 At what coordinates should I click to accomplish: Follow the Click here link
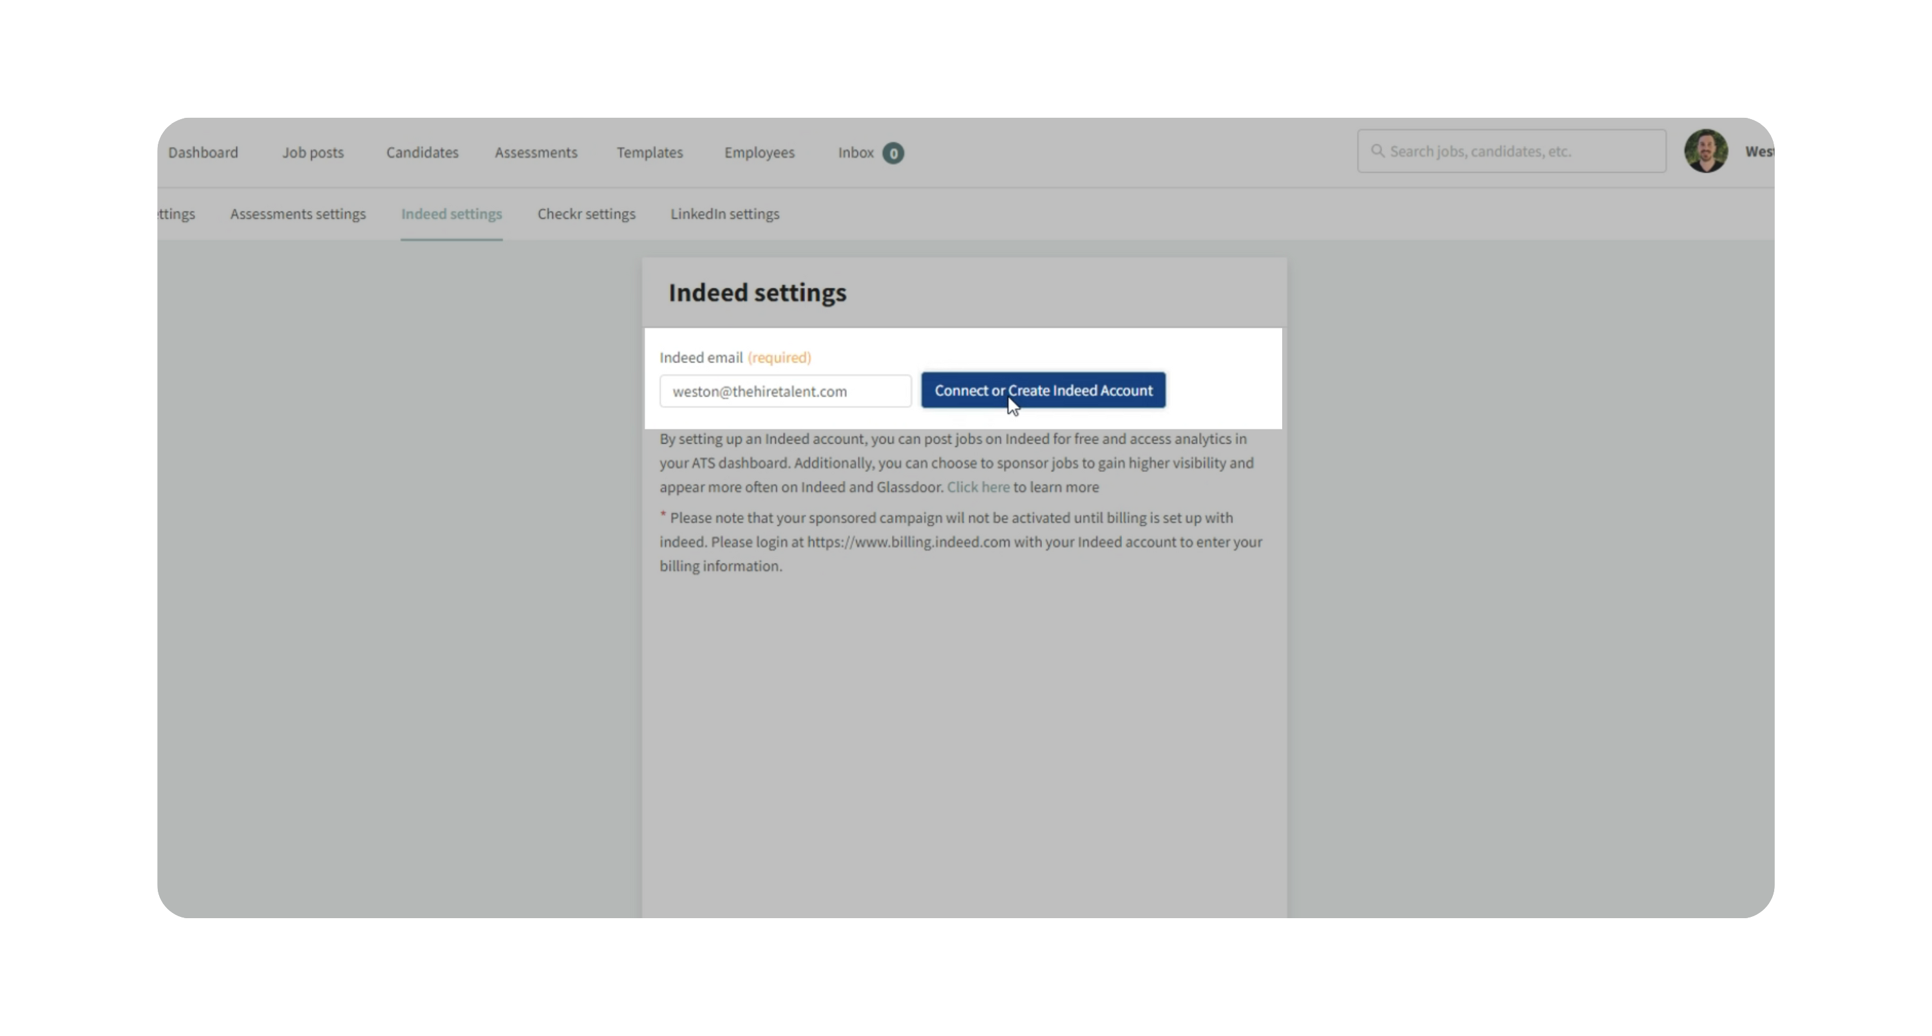978,487
